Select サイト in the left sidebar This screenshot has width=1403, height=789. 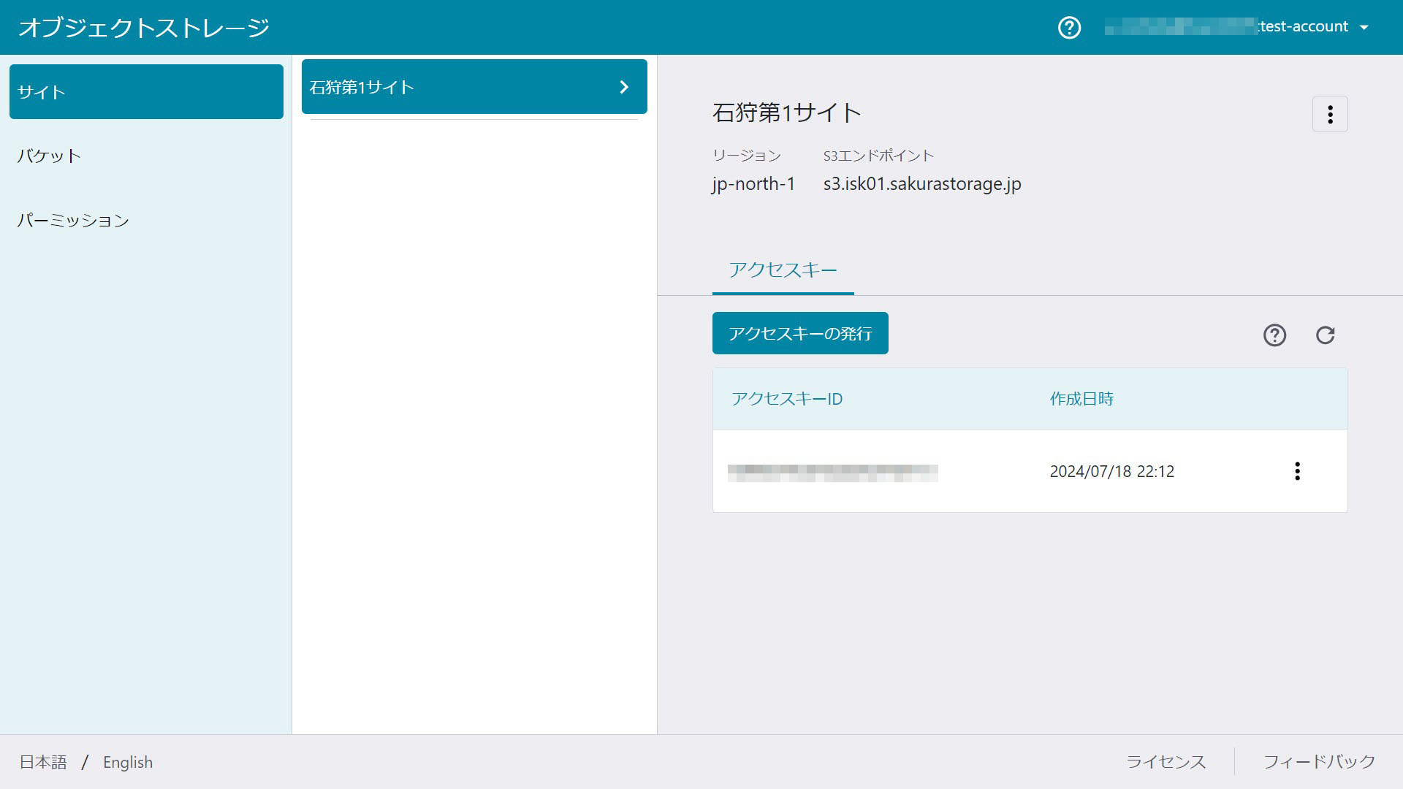click(x=146, y=92)
